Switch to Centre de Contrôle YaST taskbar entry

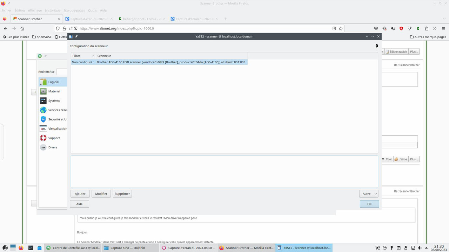pos(73,248)
